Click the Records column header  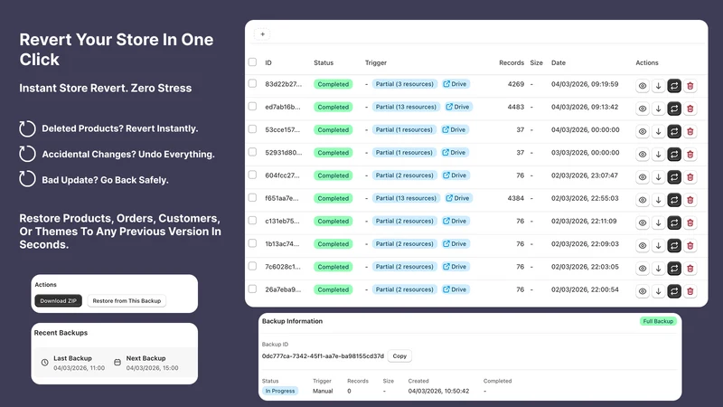512,62
